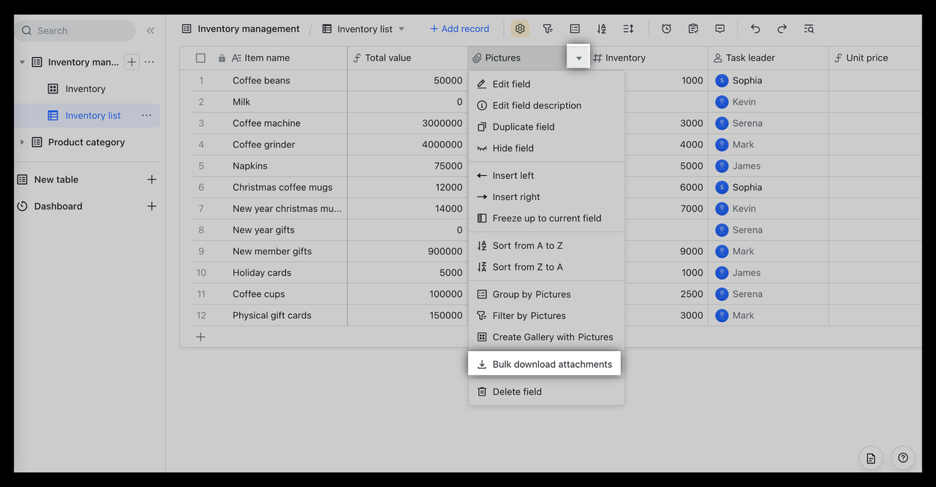The height and width of the screenshot is (487, 936).
Task: Open the help question mark icon
Action: 903,458
